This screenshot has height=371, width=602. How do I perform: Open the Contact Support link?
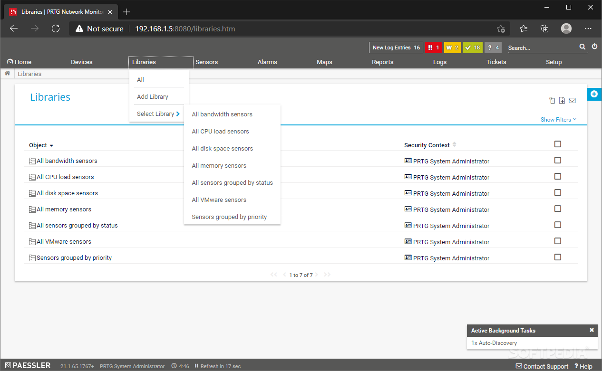542,366
